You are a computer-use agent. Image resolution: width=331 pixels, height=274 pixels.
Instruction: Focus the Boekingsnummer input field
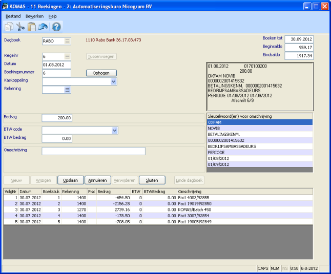(x=56, y=73)
